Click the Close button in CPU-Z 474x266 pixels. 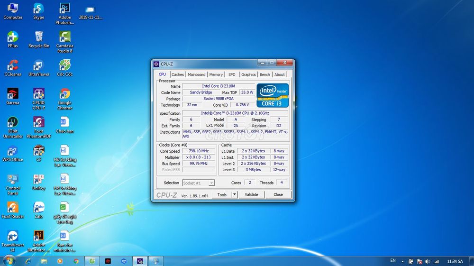(x=278, y=194)
